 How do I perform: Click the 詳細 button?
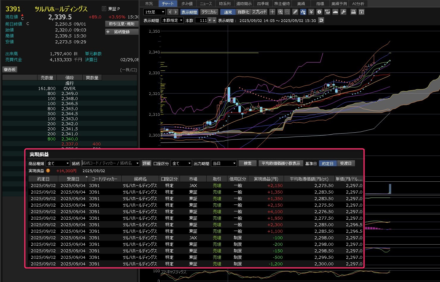(x=147, y=164)
